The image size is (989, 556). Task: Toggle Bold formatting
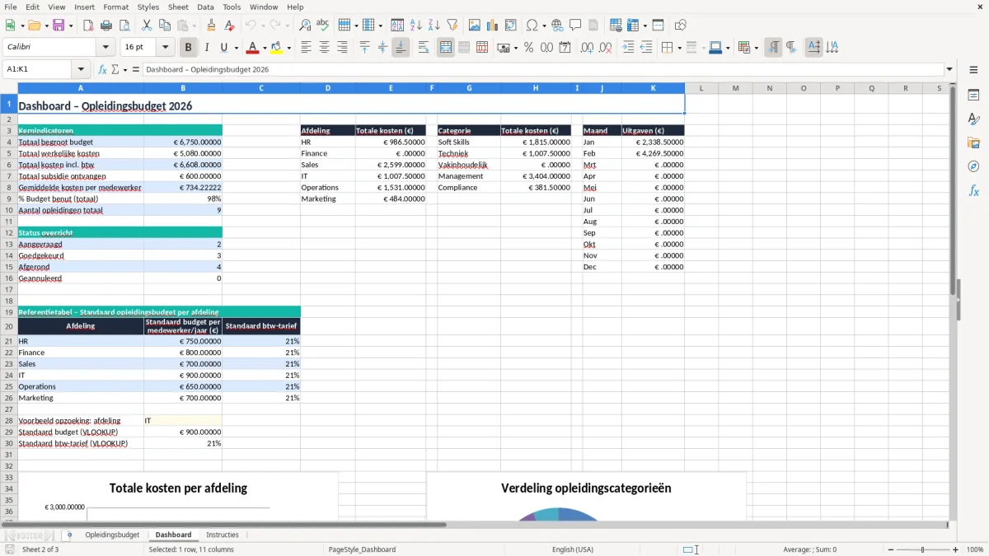tap(188, 48)
